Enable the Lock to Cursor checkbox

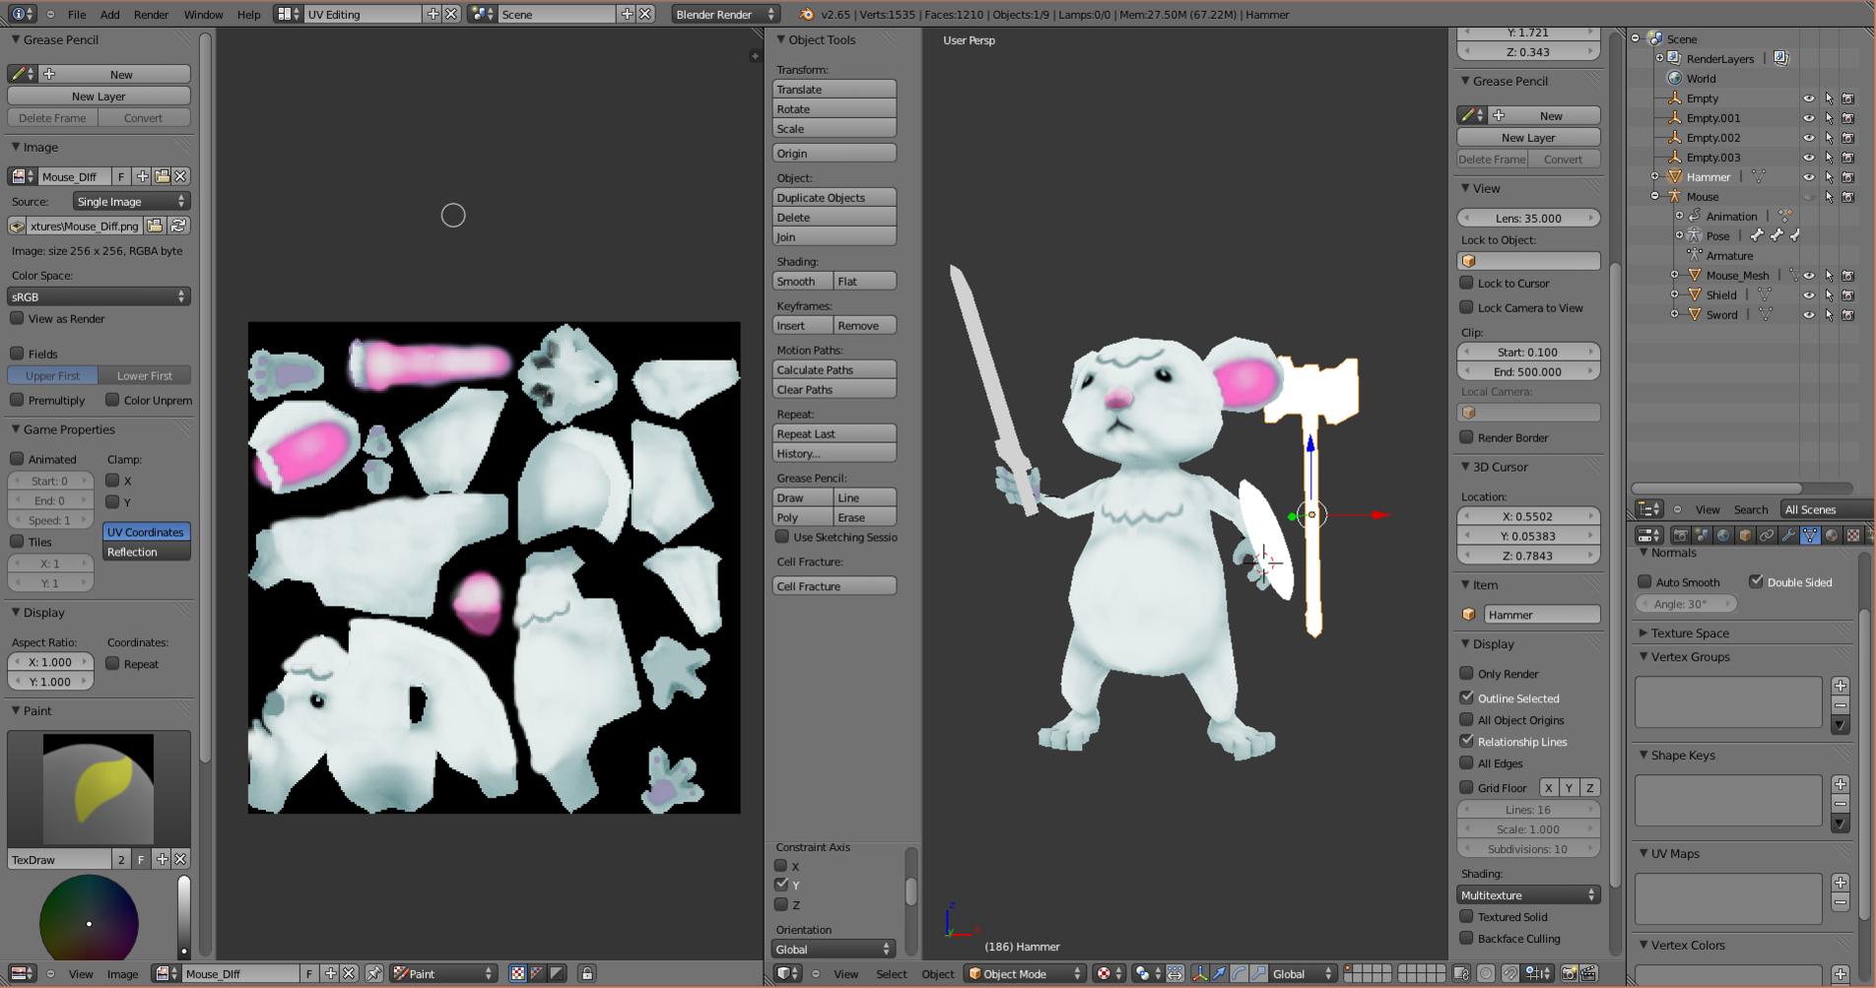pyautogui.click(x=1467, y=283)
